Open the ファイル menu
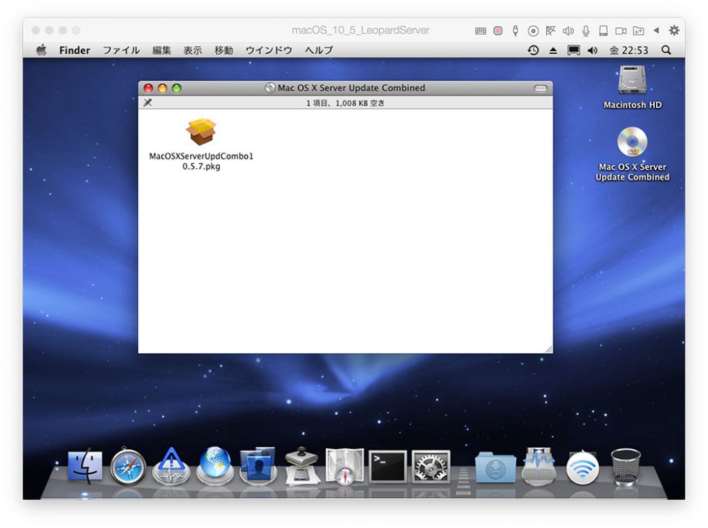The image size is (708, 528). click(121, 50)
